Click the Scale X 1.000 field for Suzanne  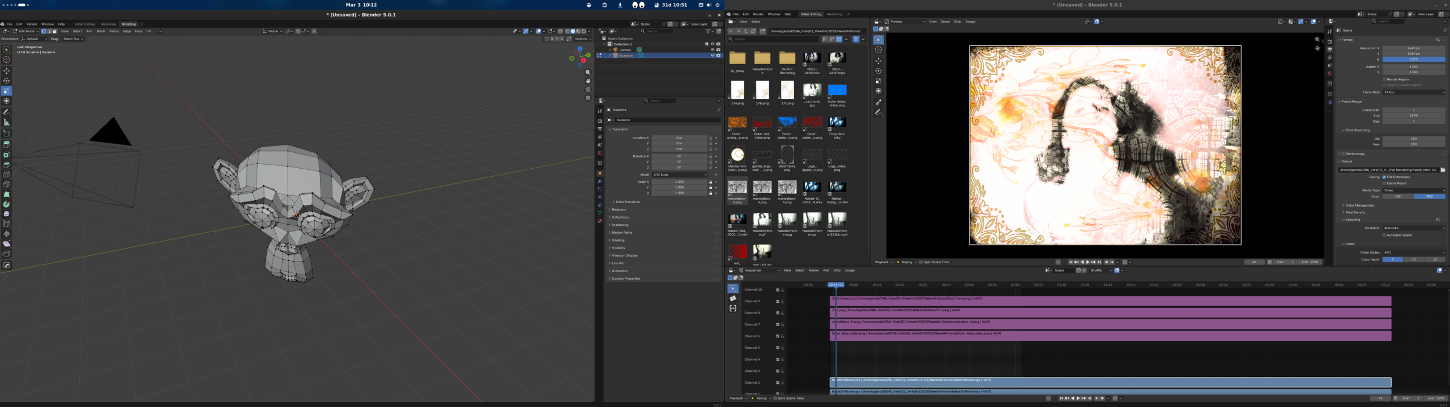click(x=680, y=182)
